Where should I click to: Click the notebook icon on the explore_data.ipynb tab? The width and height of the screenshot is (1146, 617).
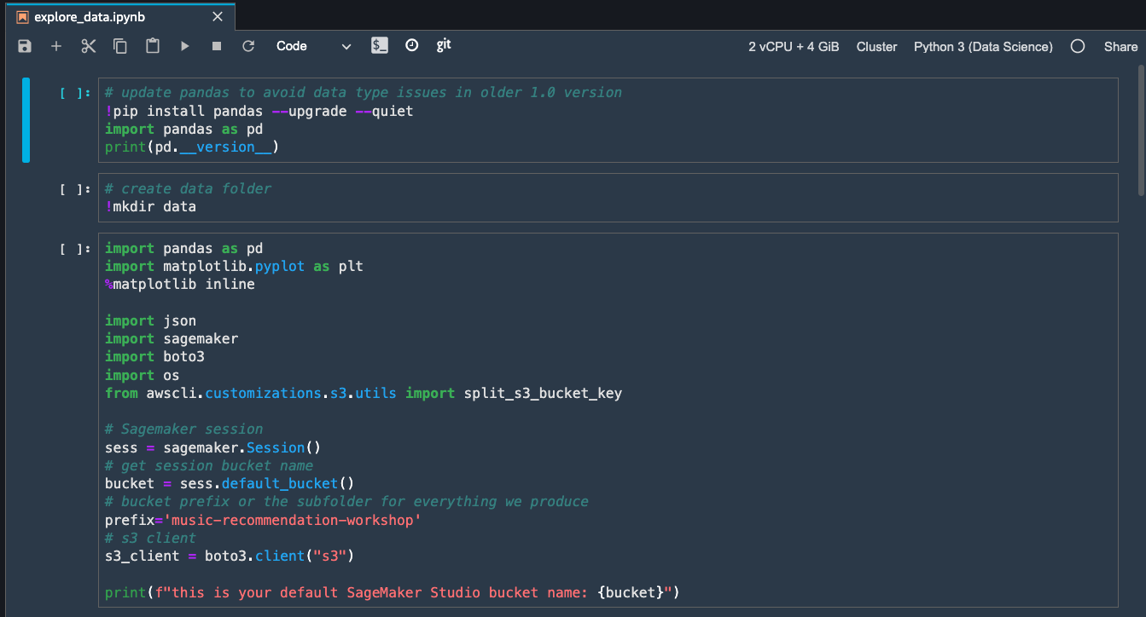pos(23,17)
